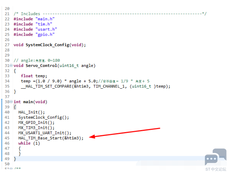This screenshot has height=174, width=229.
Task: Click the 'temp =(1.0 / 9.0) * angle' statement
Action: (59, 81)
